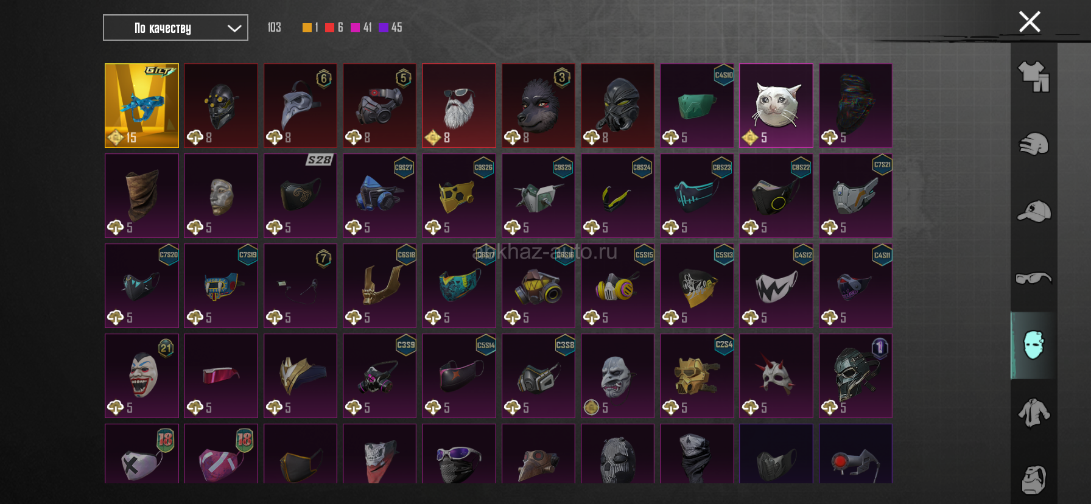Open the backpack category icon
Screen dimensions: 1091x504
click(x=1034, y=480)
